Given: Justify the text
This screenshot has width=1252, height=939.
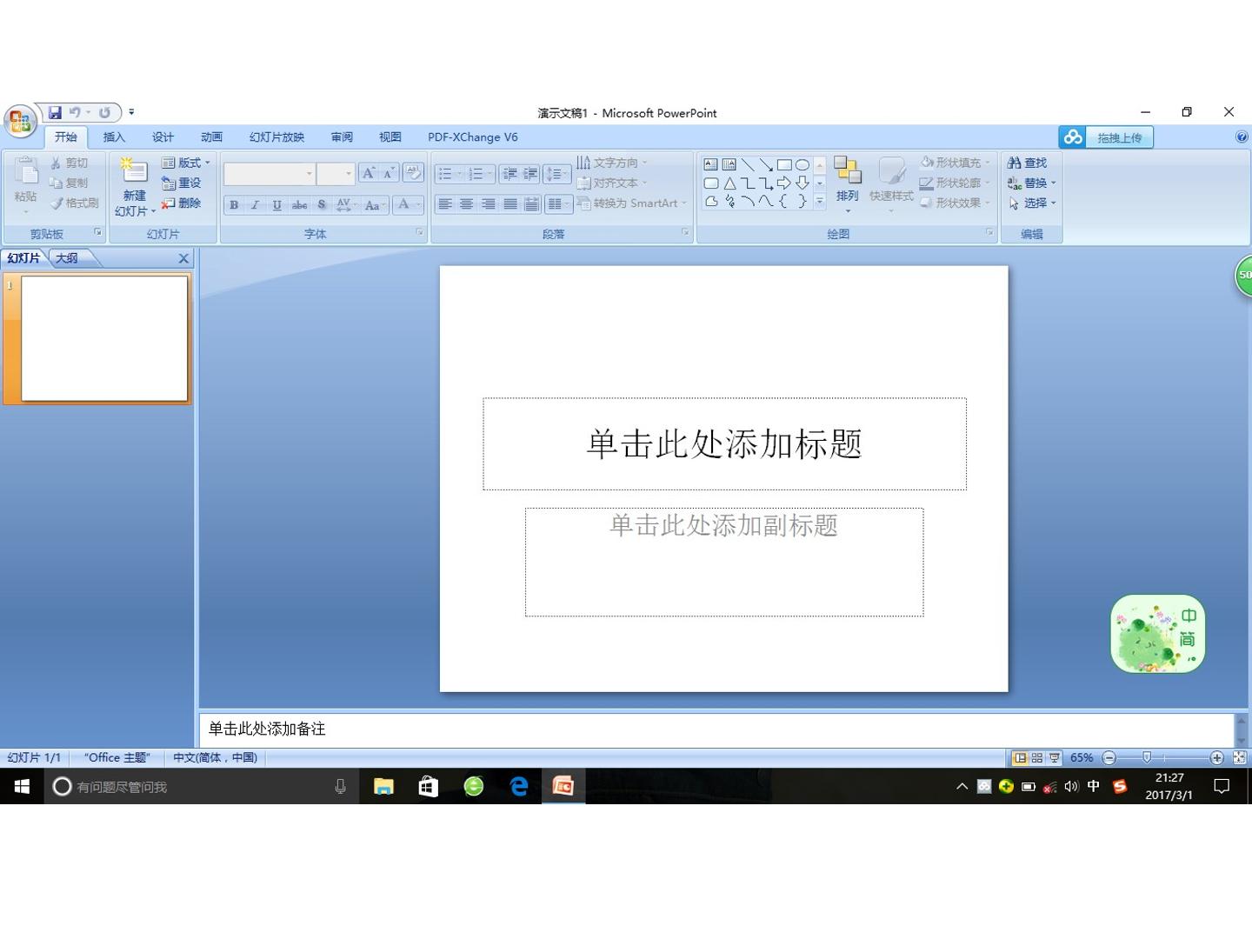Looking at the screenshot, I should (x=510, y=204).
